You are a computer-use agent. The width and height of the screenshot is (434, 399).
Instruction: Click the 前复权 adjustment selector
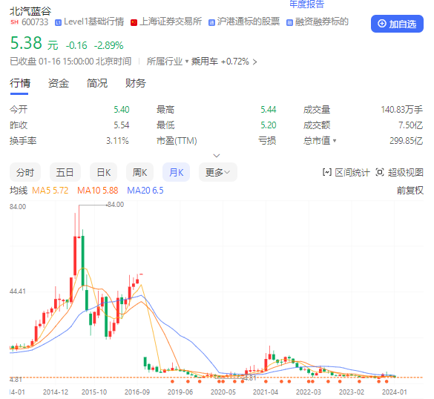click(410, 191)
